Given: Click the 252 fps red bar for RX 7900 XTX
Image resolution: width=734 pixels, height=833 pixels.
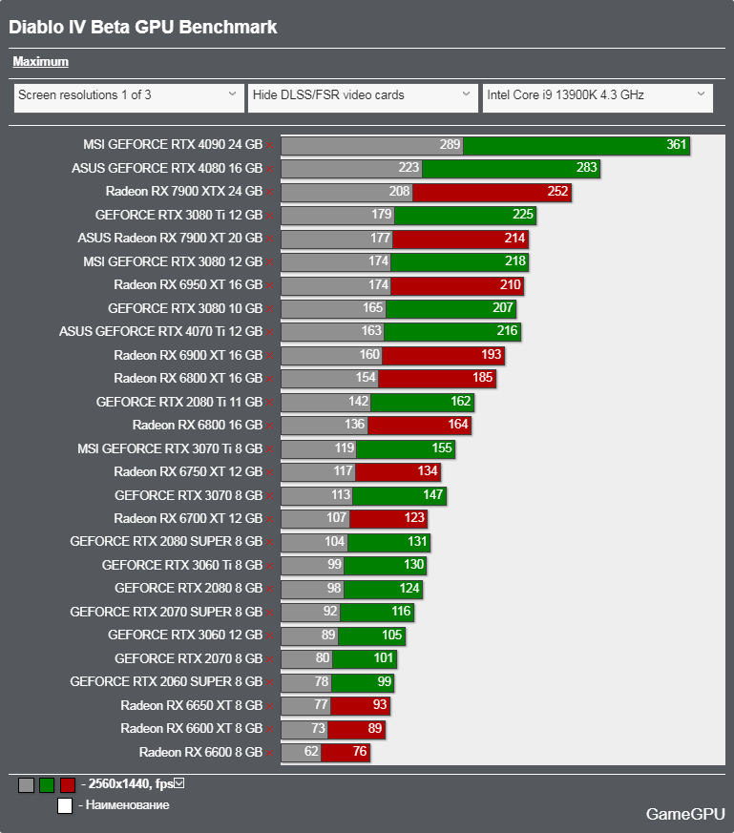Looking at the screenshot, I should 493,192.
